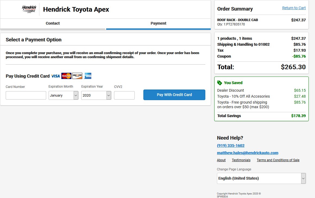Click the Tax amount $17.93
The height and width of the screenshot is (198, 315).
300,50
